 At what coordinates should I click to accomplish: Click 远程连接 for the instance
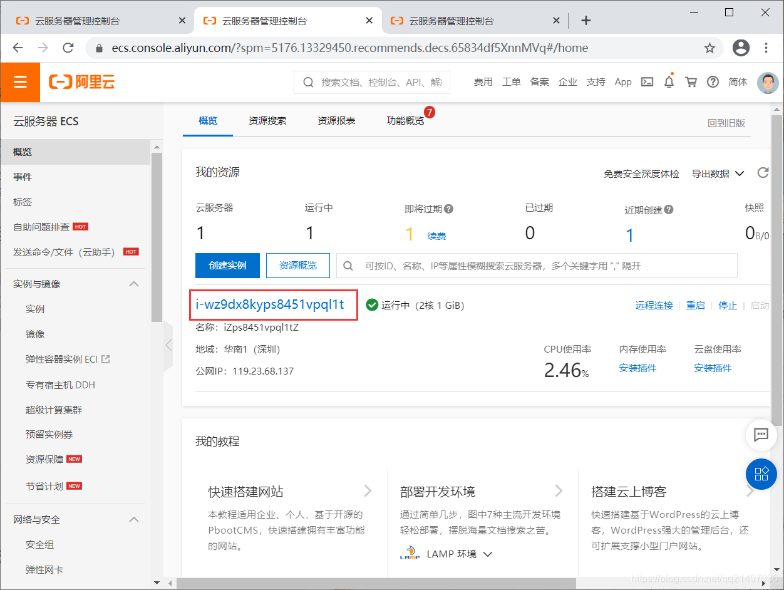654,305
